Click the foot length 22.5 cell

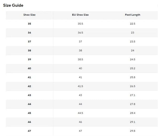(x=132, y=24)
